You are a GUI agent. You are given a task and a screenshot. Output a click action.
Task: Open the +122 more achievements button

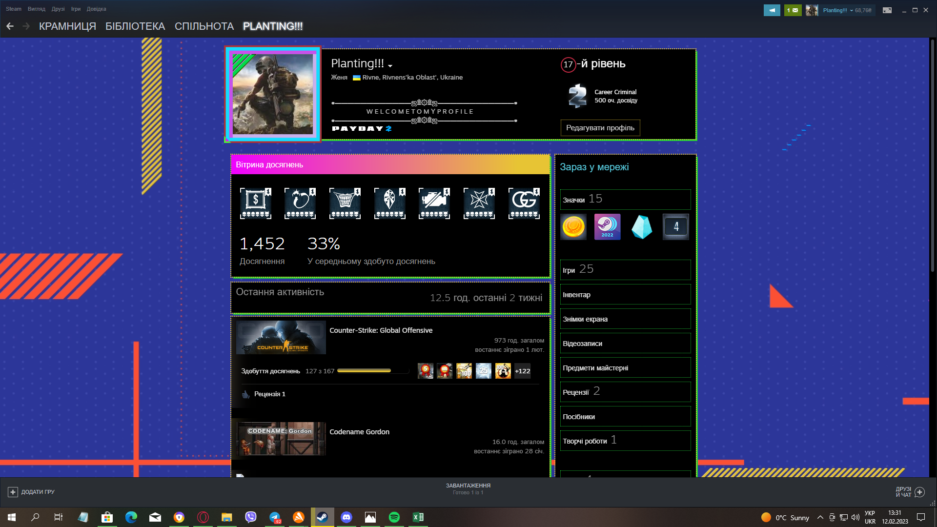coord(522,371)
